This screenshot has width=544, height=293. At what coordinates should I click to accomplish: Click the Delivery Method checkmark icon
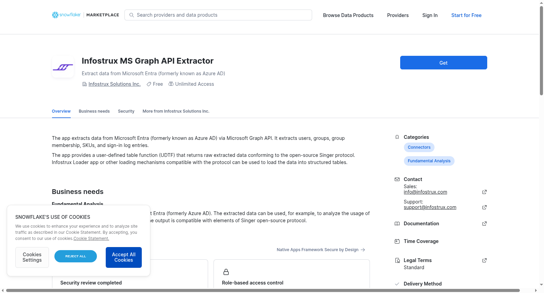point(397,284)
